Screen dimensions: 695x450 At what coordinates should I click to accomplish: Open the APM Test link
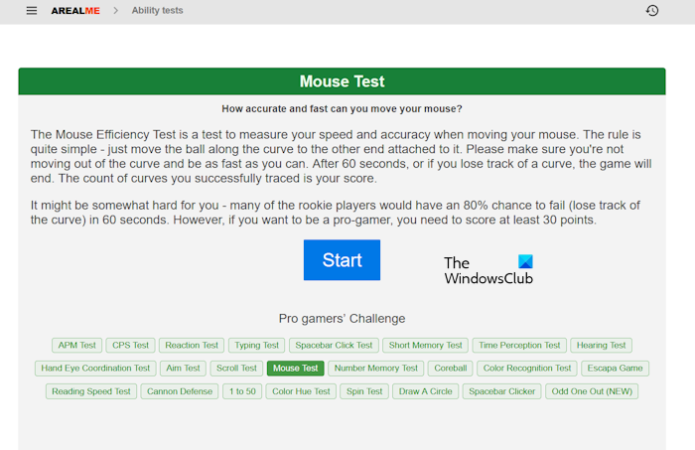coord(76,346)
